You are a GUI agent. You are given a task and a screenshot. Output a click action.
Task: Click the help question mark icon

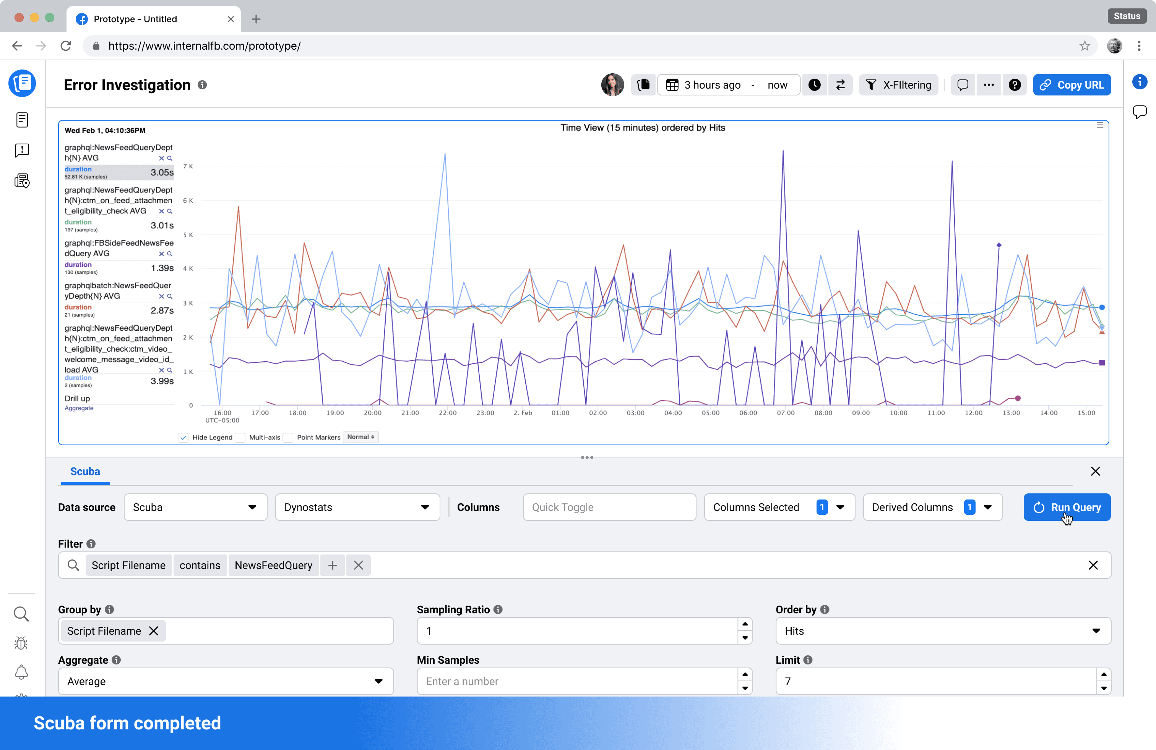click(x=1015, y=85)
